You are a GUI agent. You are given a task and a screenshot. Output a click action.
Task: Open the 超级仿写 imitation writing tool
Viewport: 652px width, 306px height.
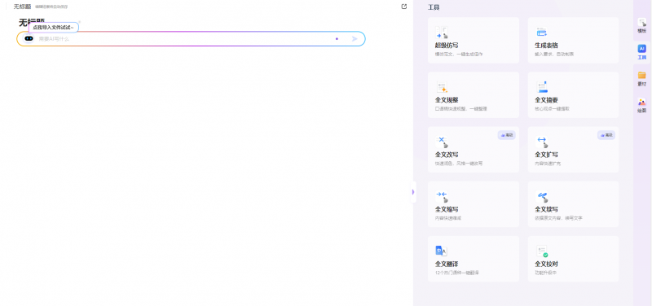pyautogui.click(x=474, y=40)
